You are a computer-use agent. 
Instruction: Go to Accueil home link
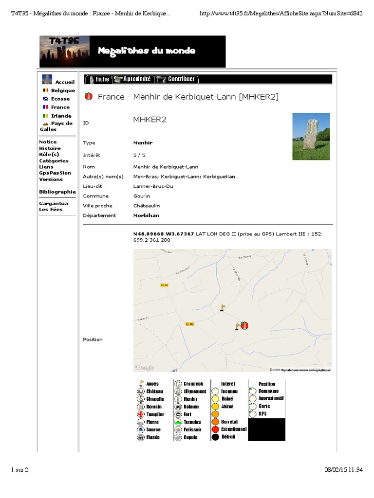(65, 82)
